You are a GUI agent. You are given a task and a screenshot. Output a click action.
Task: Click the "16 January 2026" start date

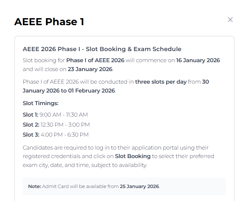point(198,60)
